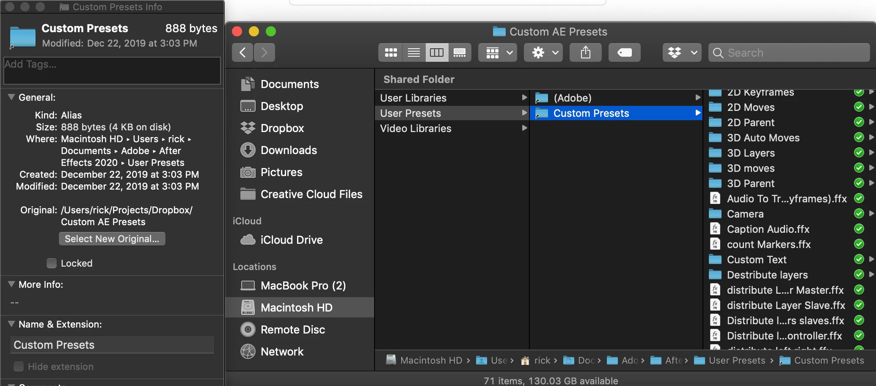Collapse the More Info section
The image size is (876, 386).
click(11, 284)
